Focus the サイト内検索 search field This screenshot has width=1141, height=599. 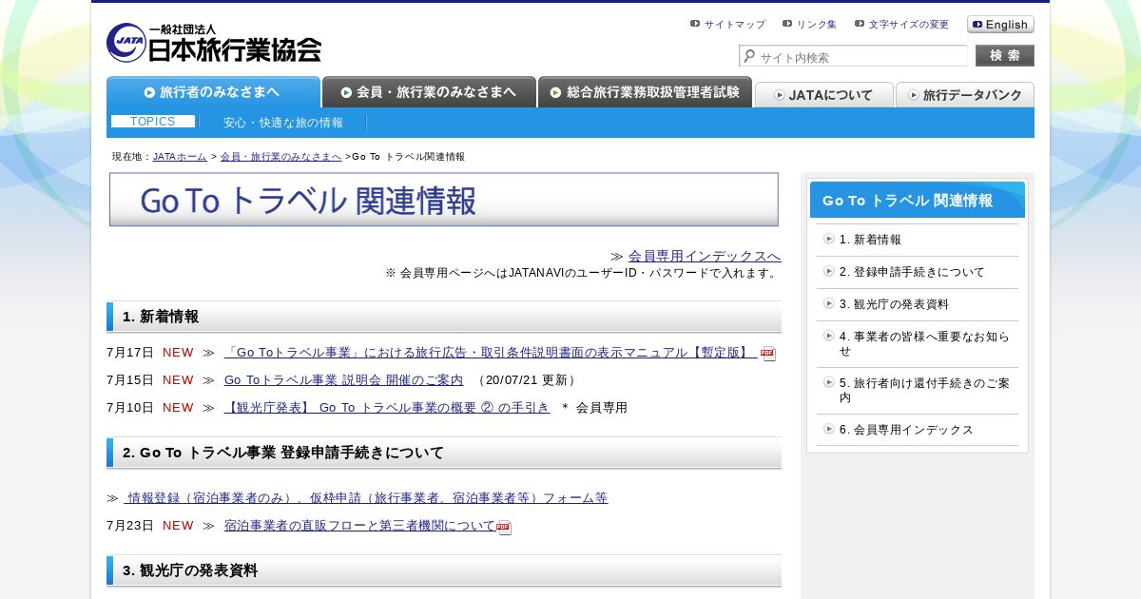[x=853, y=57]
